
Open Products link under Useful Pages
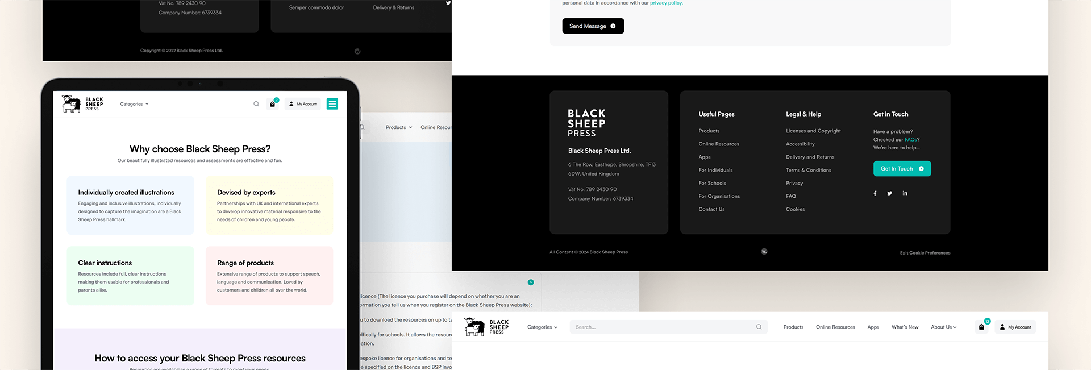(x=709, y=131)
